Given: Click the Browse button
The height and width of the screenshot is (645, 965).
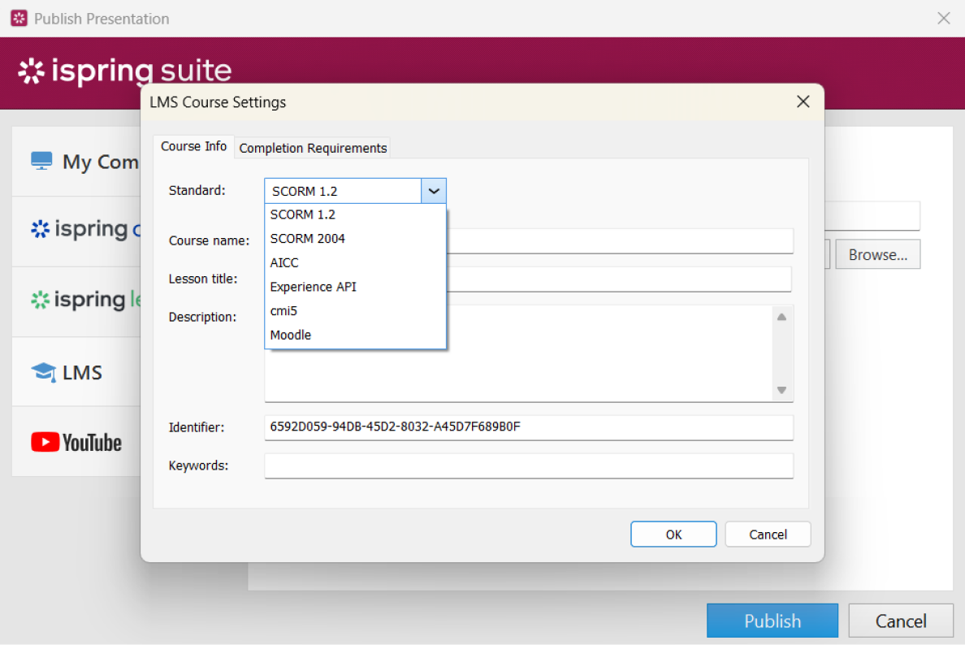Looking at the screenshot, I should (x=876, y=253).
